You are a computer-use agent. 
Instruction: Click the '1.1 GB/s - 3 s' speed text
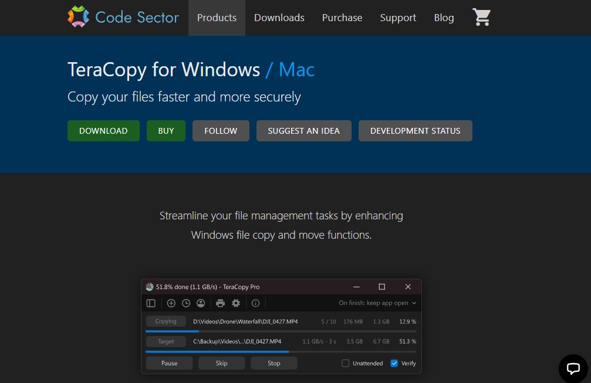(x=319, y=341)
